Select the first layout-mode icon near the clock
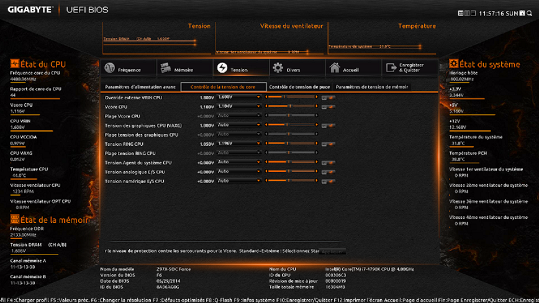Viewport: 539px width, 303px height. click(x=461, y=13)
